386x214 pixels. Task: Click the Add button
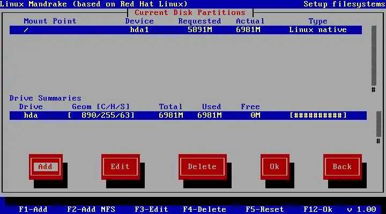(x=46, y=167)
